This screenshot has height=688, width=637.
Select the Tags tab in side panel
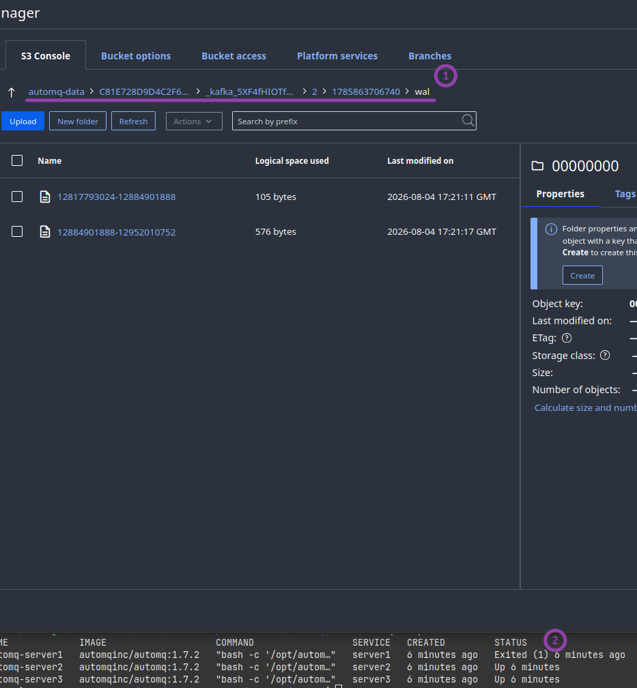[x=625, y=194]
